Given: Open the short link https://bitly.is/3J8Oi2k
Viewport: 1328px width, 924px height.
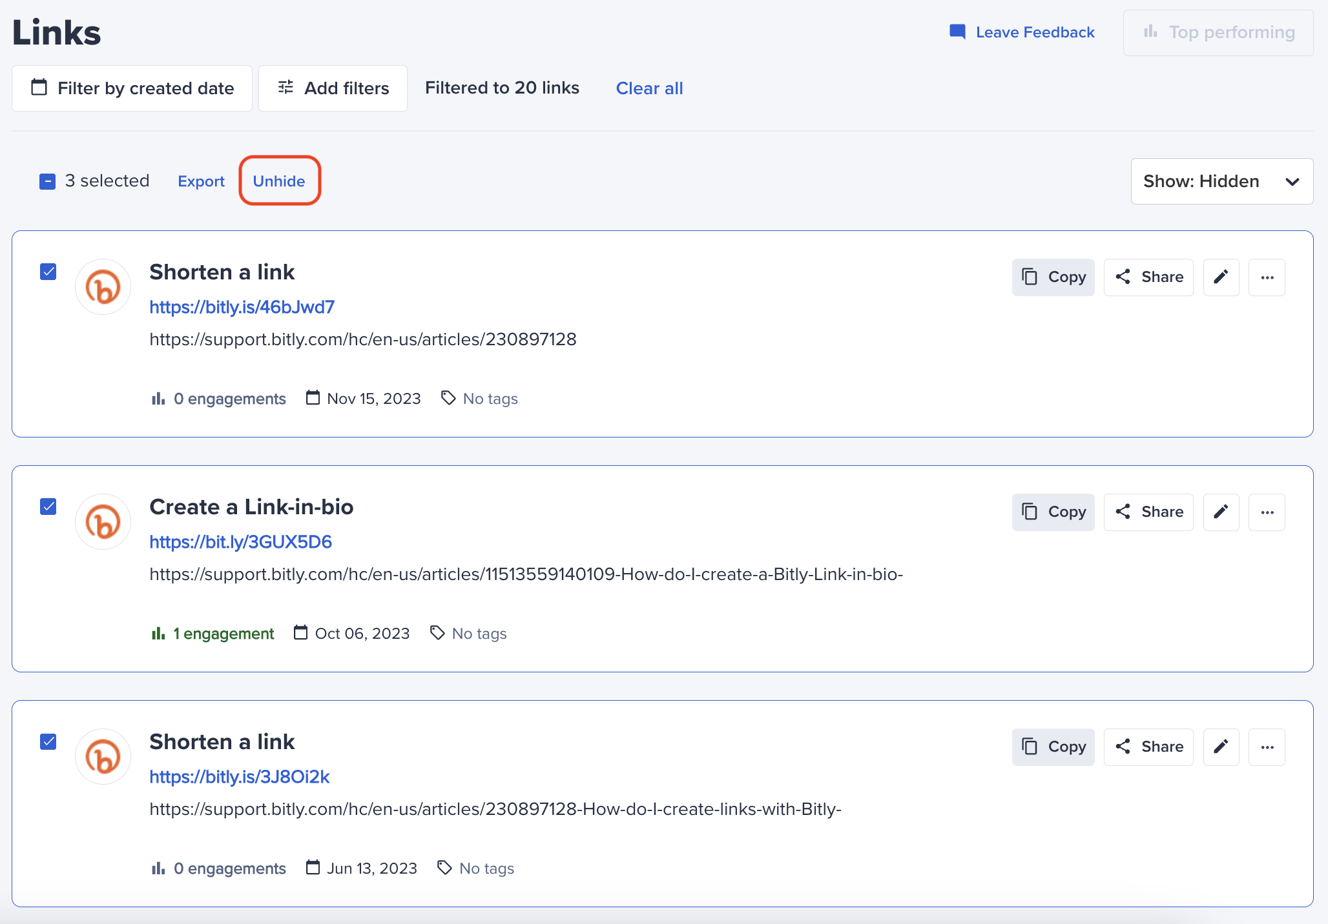Looking at the screenshot, I should (240, 777).
